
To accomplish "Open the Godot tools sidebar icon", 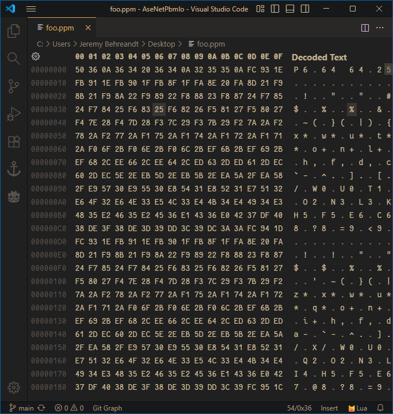I will click(x=14, y=196).
